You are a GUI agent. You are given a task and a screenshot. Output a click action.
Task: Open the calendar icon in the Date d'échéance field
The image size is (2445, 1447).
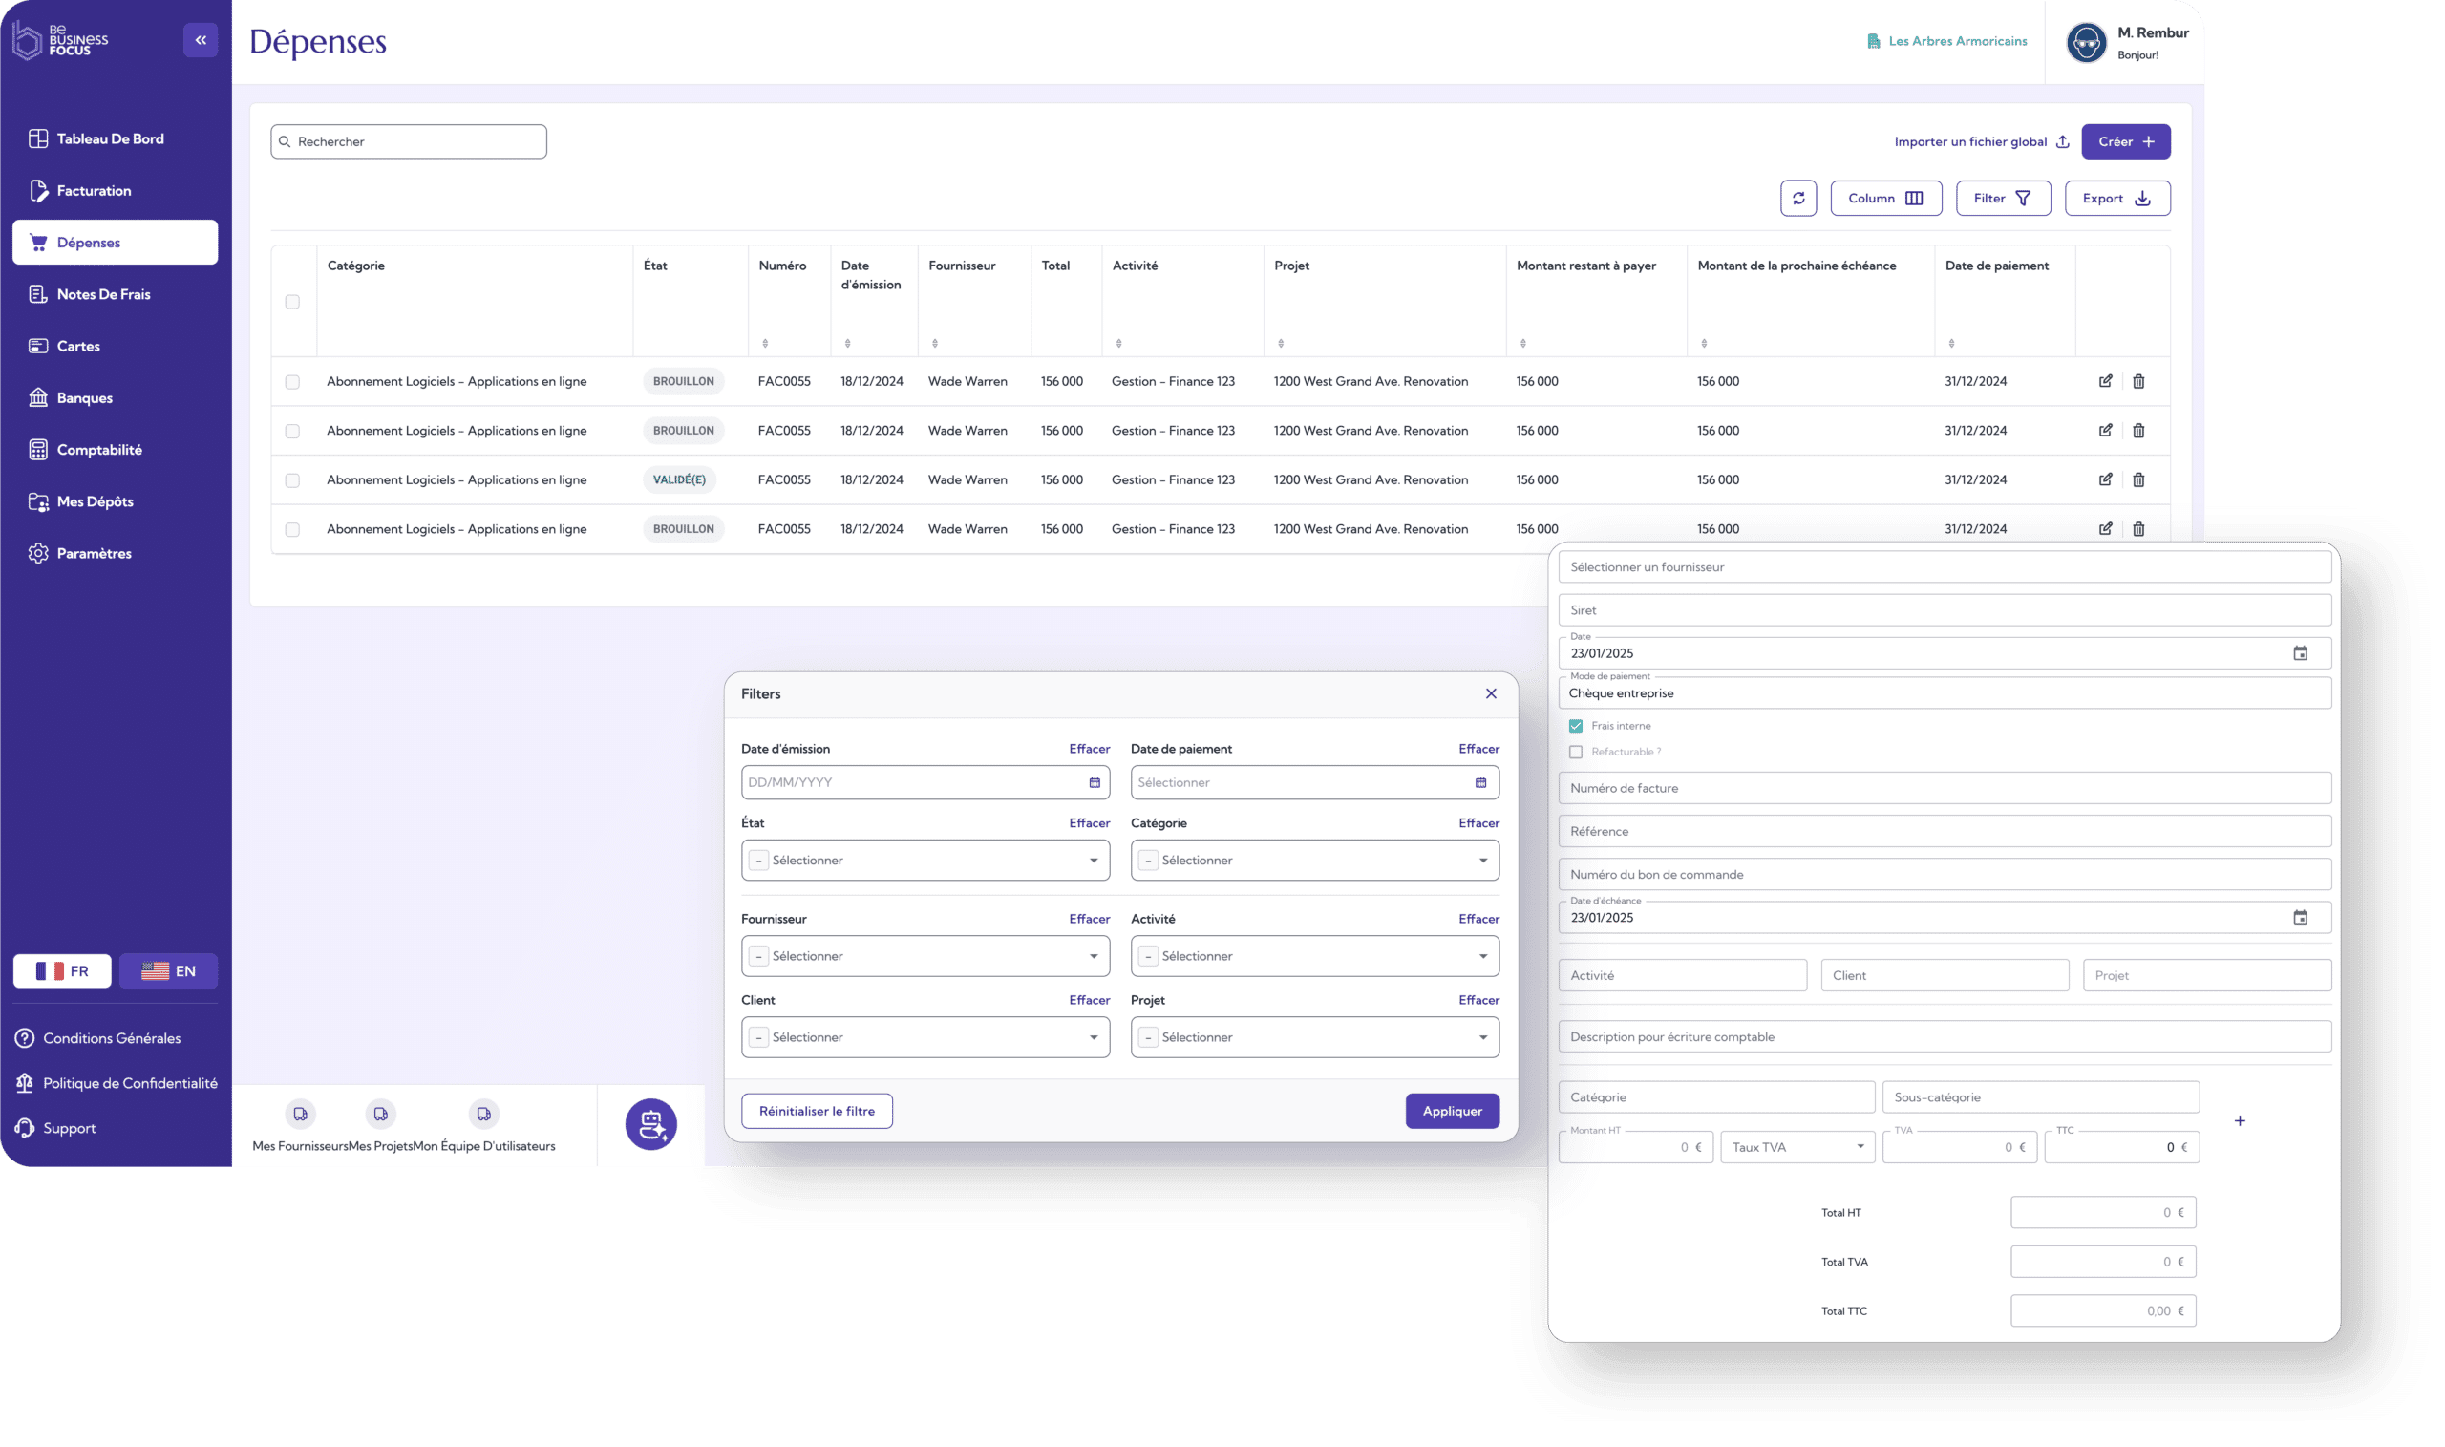2300,918
